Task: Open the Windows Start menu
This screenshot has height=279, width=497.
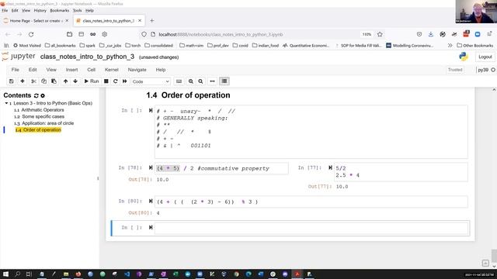Action: click(x=5, y=274)
